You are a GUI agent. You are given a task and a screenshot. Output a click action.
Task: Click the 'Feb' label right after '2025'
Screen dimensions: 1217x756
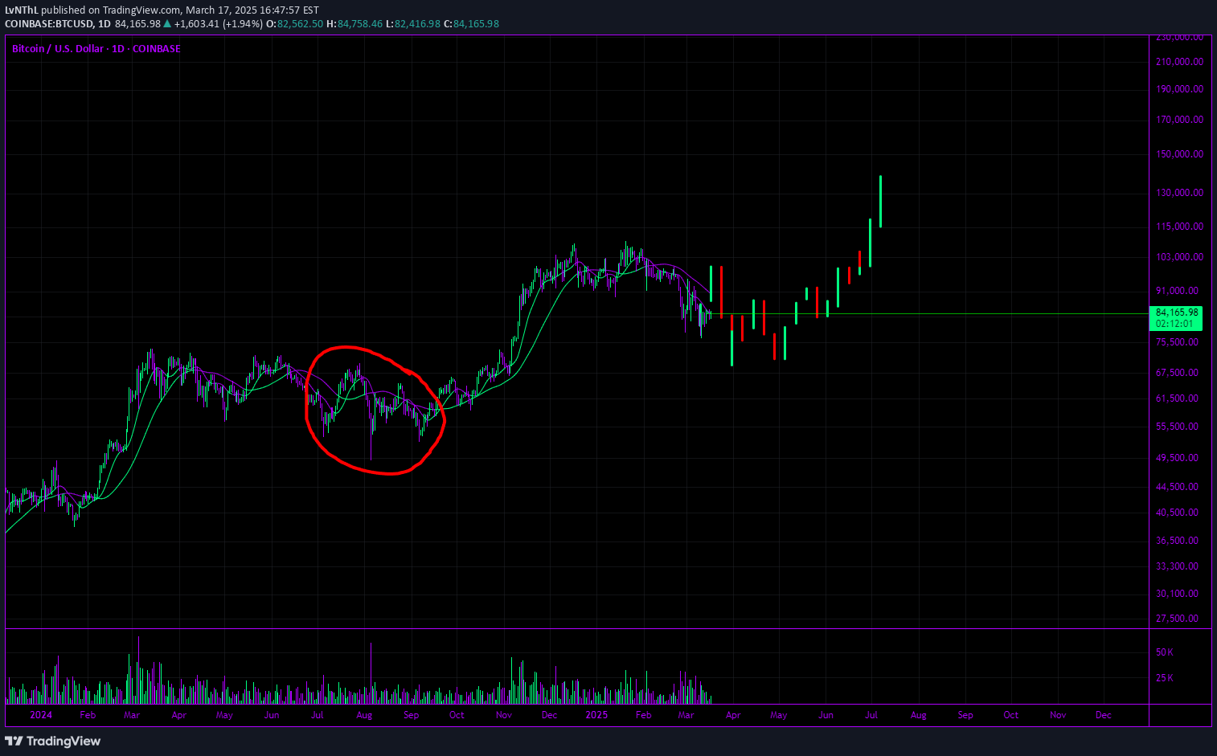[643, 715]
